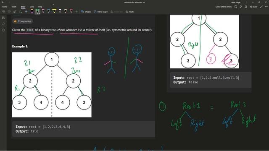Open the three-dot more options menu
Image resolution: width=269 pixels, height=151 pixels.
click(x=266, y=7)
